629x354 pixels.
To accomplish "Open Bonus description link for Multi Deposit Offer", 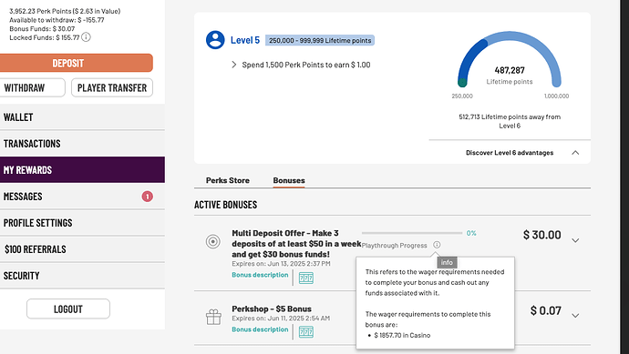I will (260, 275).
